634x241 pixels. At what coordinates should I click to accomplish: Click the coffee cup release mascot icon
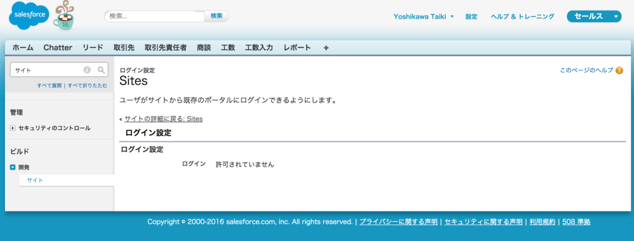64,15
